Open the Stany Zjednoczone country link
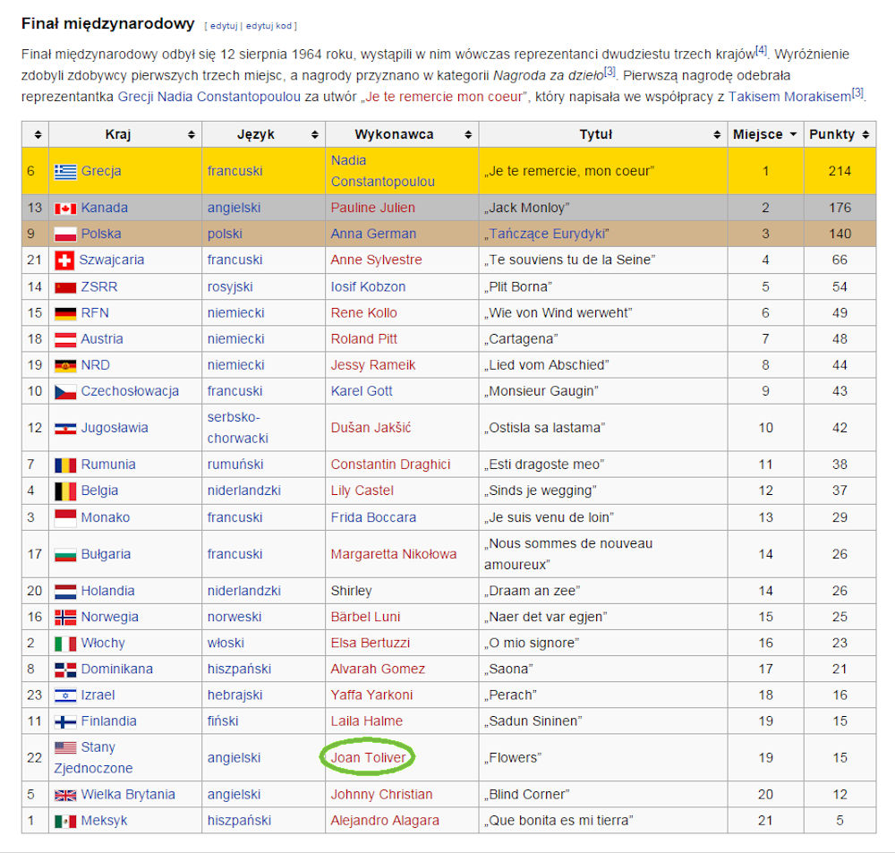The width and height of the screenshot is (895, 853). pyautogui.click(x=93, y=758)
